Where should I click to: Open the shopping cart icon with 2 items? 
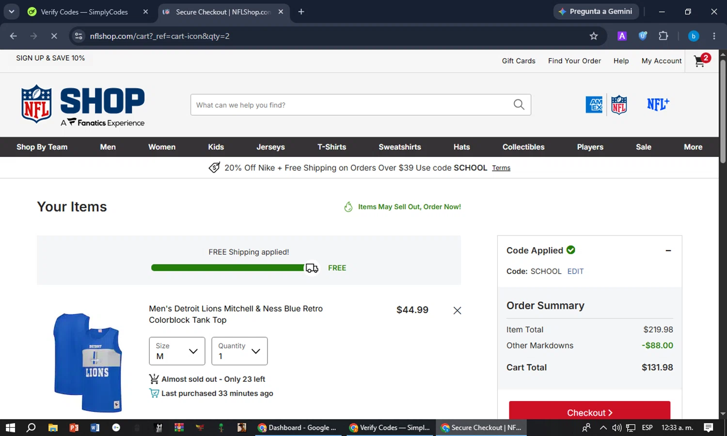point(701,61)
